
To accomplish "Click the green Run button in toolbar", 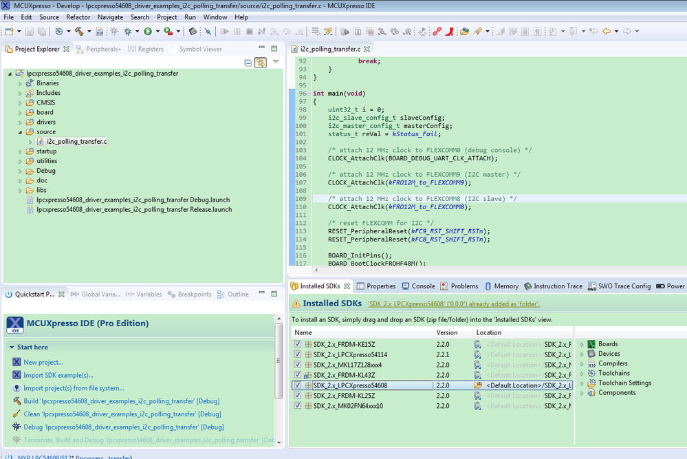I will (147, 31).
